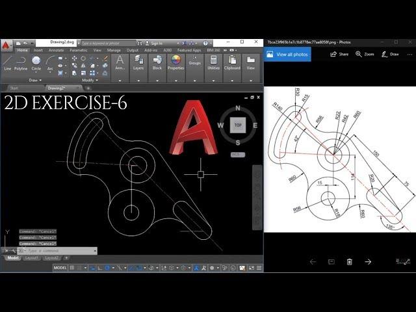The width and height of the screenshot is (416, 312).
Task: Open workspace switching gear in status bar
Action: [x=212, y=268]
